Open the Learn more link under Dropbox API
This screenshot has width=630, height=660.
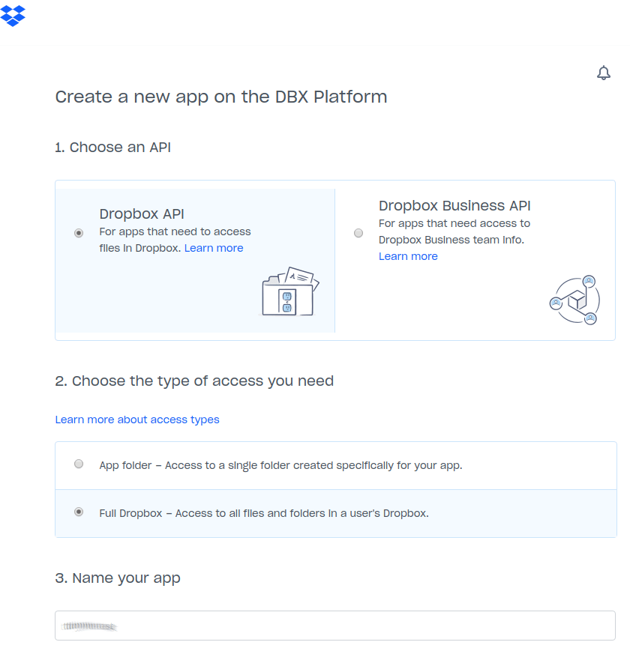[213, 248]
